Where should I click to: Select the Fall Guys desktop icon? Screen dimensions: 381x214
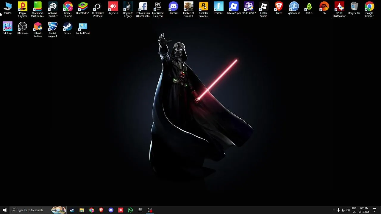tap(7, 28)
